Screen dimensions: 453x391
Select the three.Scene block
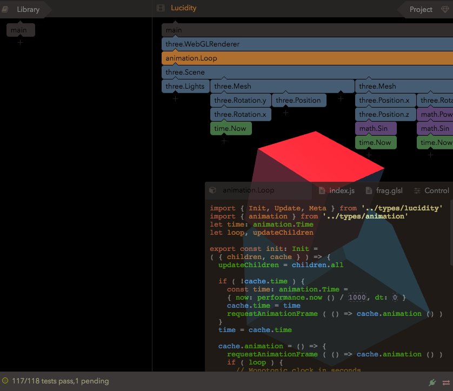click(x=307, y=72)
